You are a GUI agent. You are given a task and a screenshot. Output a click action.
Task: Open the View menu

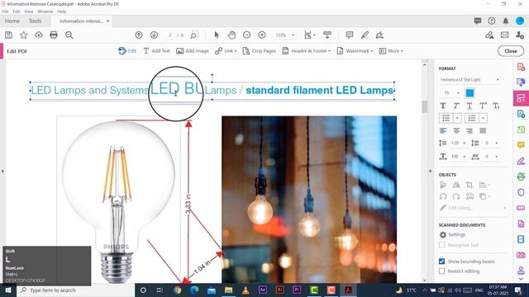29,12
